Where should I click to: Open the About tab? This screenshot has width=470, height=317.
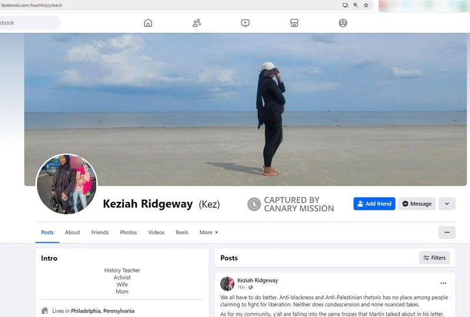click(72, 232)
